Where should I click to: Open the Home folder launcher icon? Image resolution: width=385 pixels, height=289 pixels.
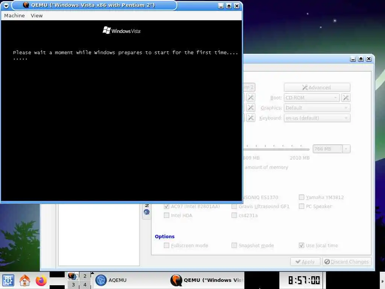click(x=24, y=280)
